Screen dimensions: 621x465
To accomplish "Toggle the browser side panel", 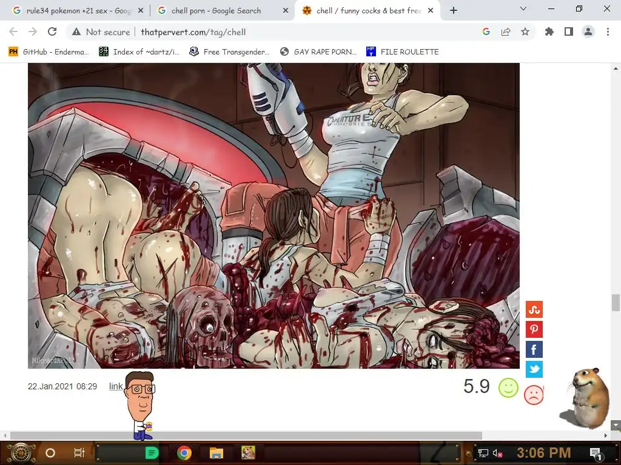I will [x=569, y=32].
